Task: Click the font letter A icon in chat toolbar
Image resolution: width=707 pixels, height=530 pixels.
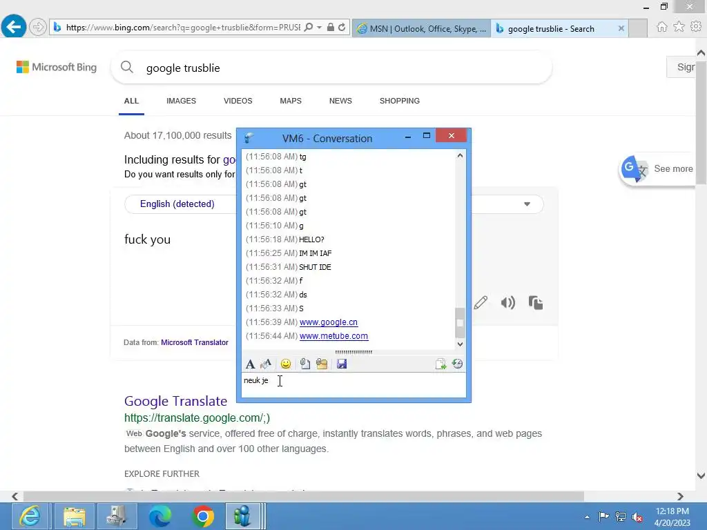Action: (x=250, y=364)
